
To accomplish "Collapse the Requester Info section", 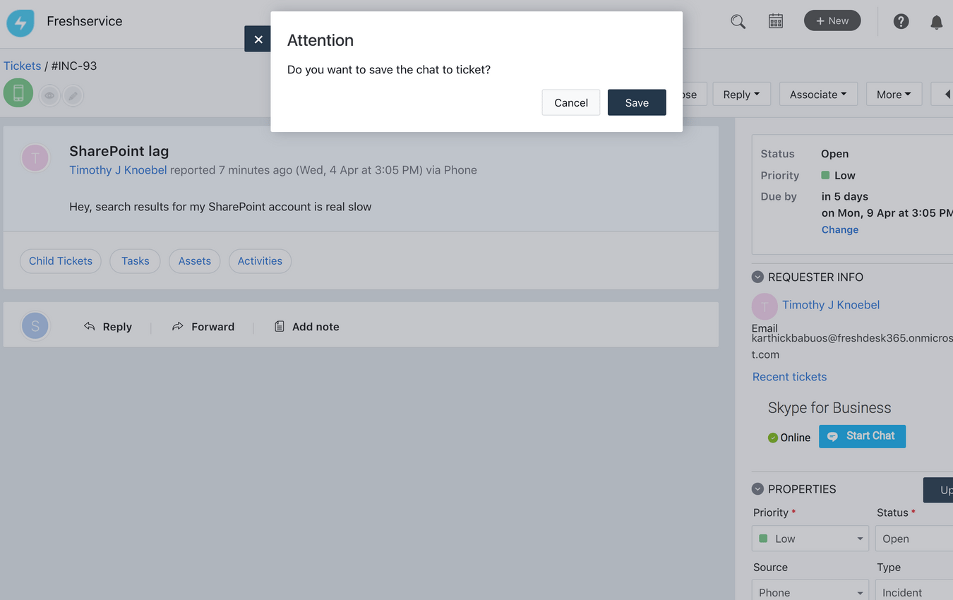I will tap(757, 277).
